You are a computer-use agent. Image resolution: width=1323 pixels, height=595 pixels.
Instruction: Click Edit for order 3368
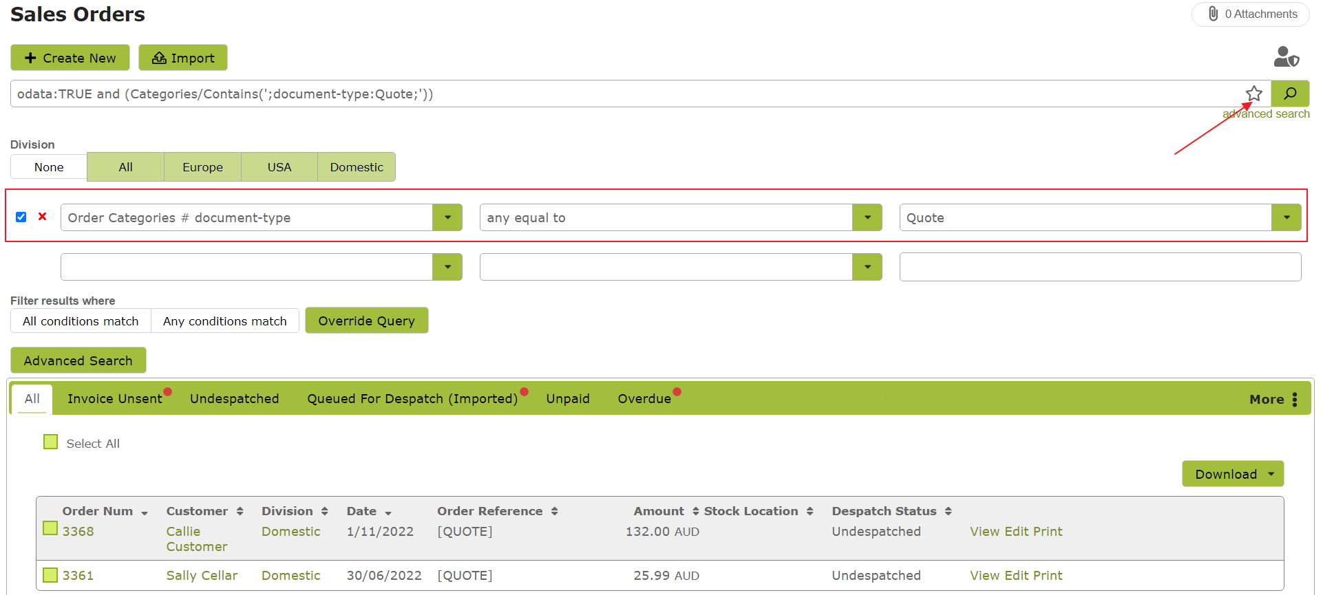(x=1017, y=532)
